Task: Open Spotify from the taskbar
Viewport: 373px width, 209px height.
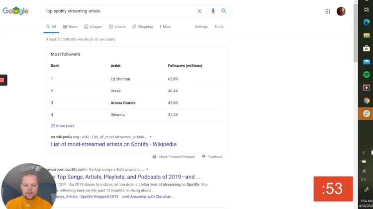Action: click(367, 75)
